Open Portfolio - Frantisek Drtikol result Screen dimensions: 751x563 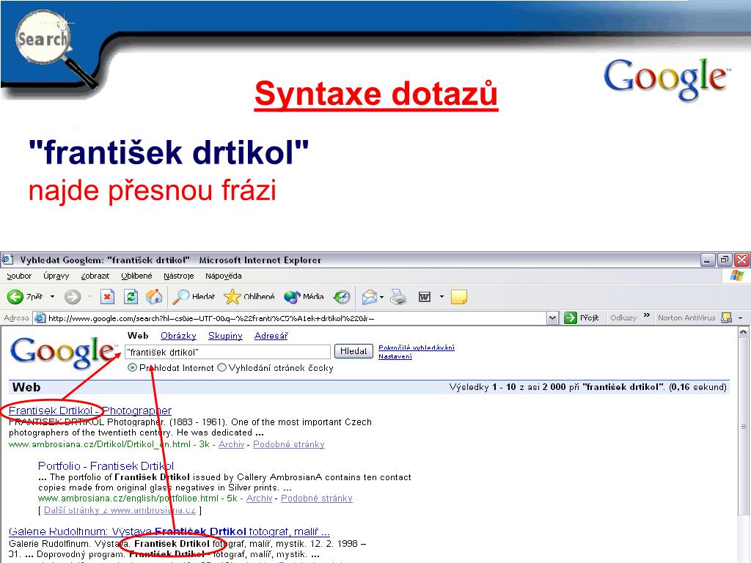(x=106, y=466)
